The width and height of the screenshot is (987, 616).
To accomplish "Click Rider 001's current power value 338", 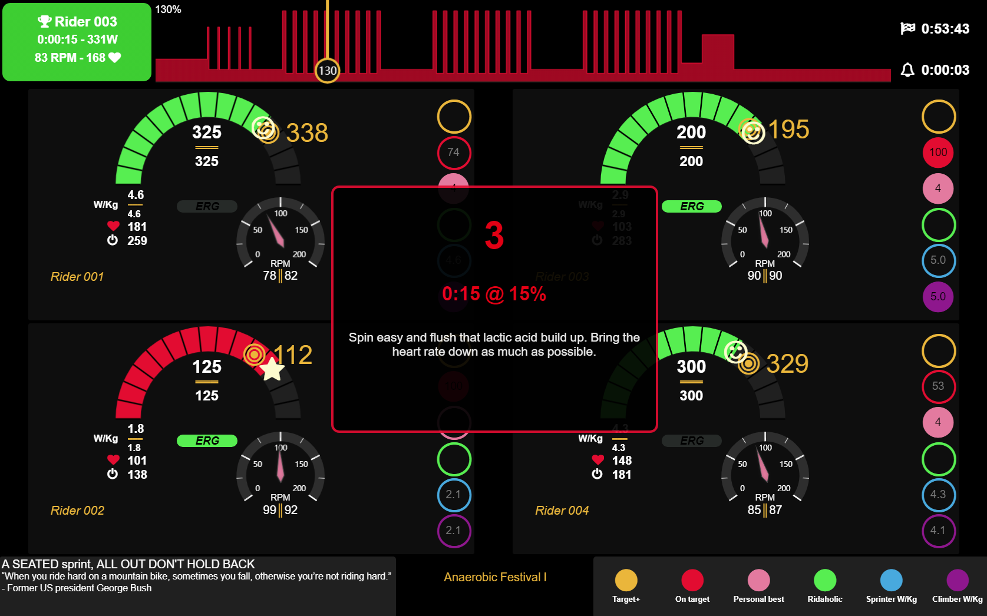I will (x=307, y=133).
